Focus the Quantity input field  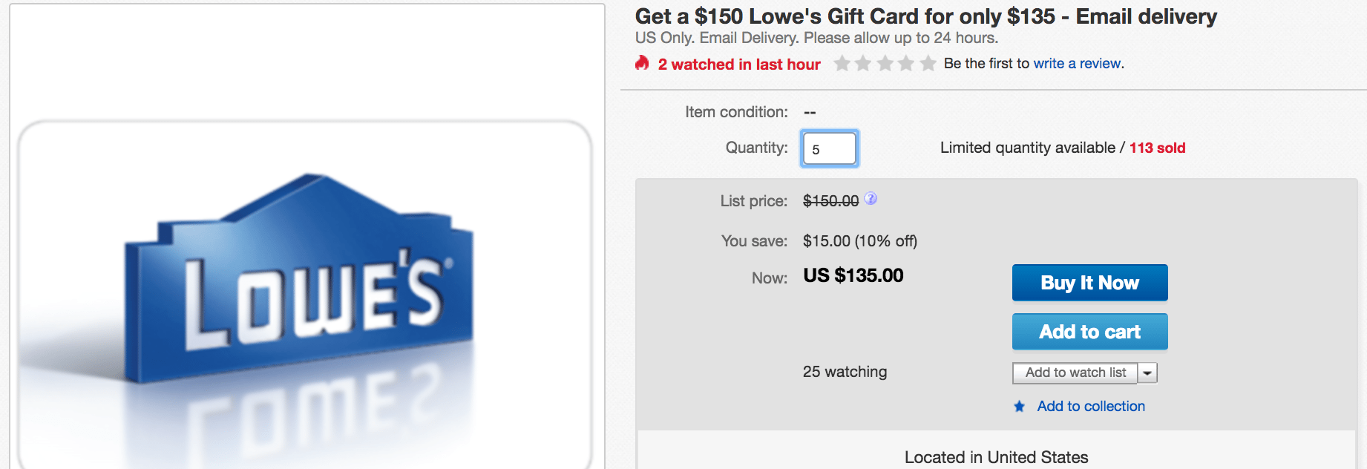tap(830, 148)
